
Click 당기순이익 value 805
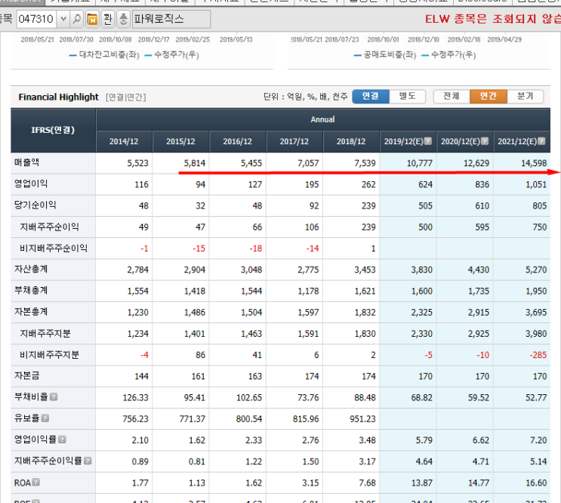tap(540, 206)
